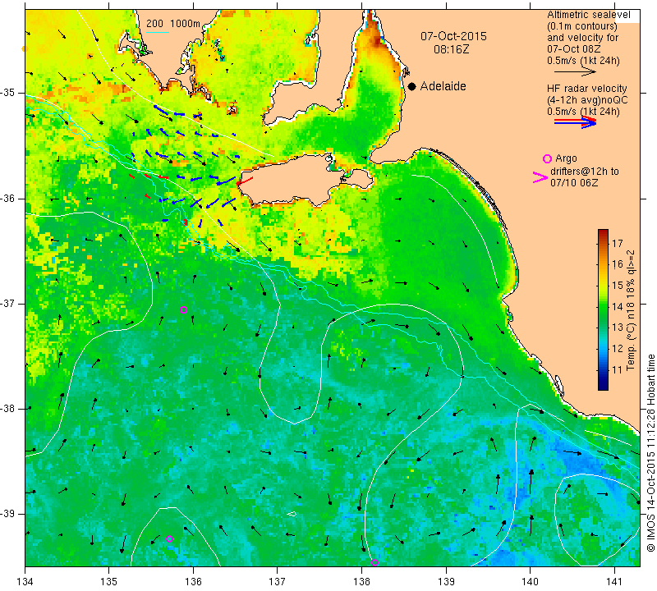This screenshot has width=657, height=591.
Task: Click the cyan 200m contour legend line
Action: click(157, 32)
